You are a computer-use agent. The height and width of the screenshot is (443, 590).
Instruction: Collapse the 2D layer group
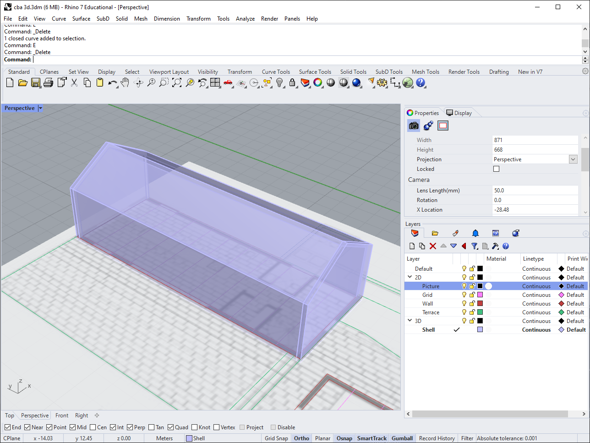coord(409,277)
